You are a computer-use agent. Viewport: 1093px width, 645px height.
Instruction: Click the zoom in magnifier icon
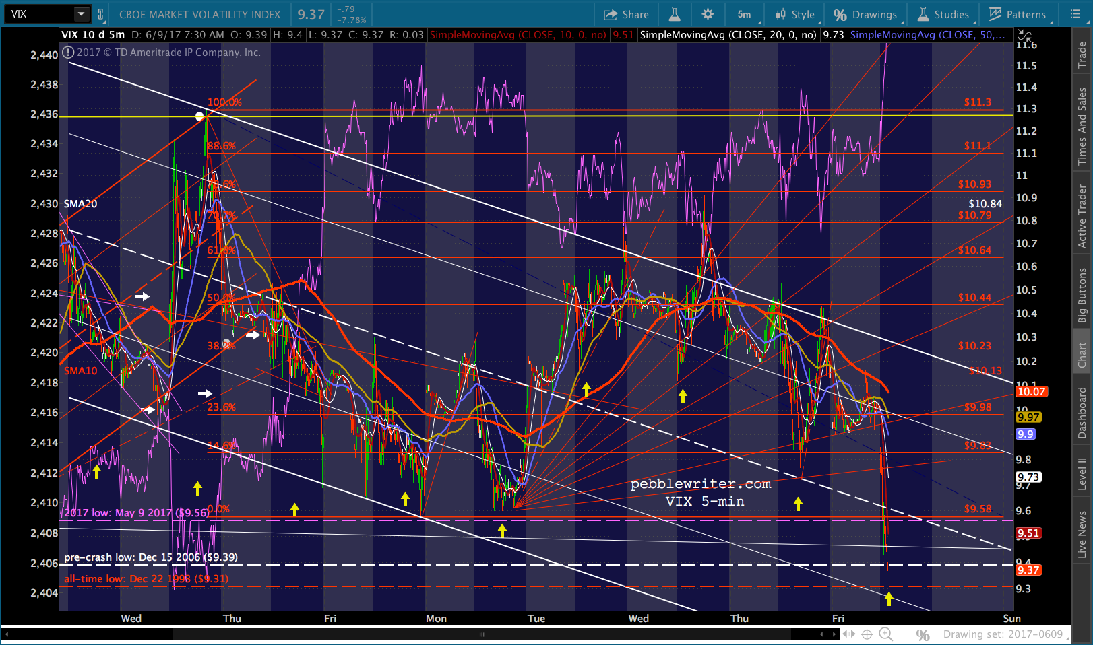pyautogui.click(x=886, y=634)
